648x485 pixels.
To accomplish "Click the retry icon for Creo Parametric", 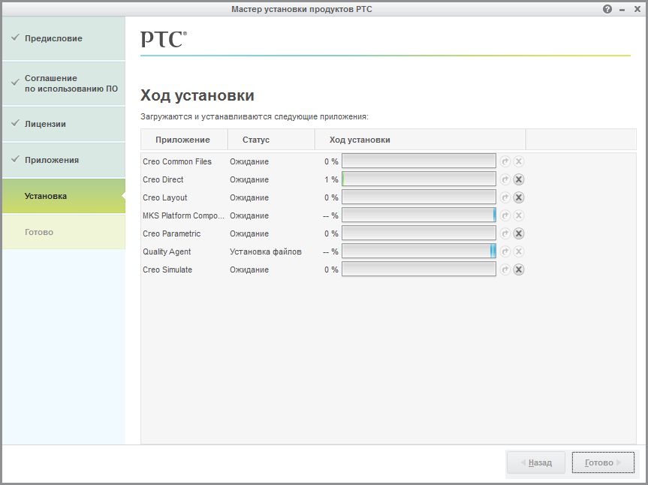I will coord(505,233).
